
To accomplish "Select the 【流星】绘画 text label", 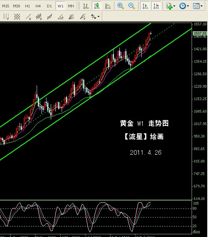I will click(x=144, y=137).
